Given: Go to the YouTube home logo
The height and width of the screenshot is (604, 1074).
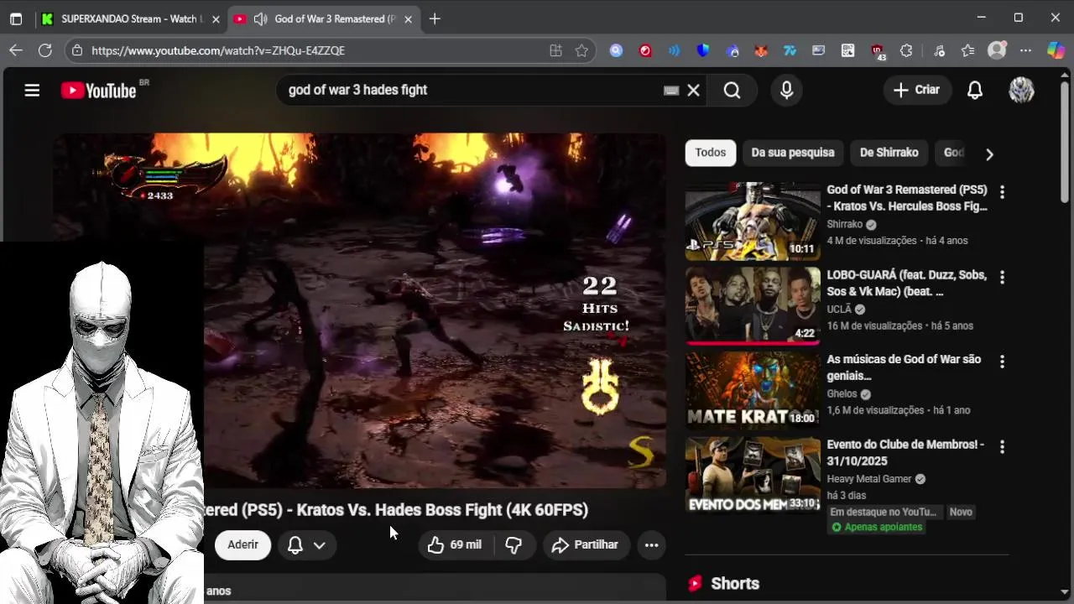Looking at the screenshot, I should tap(99, 90).
